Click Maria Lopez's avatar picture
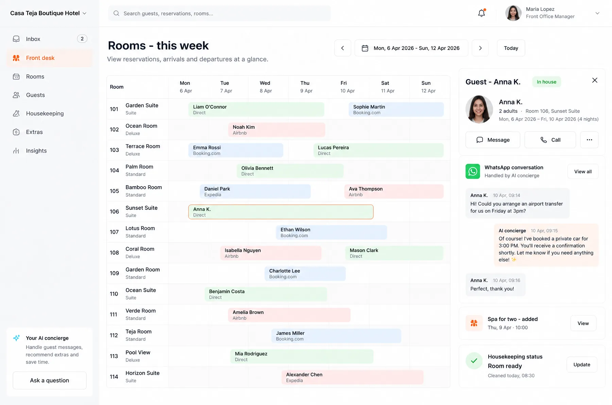The image size is (612, 405). pos(513,13)
